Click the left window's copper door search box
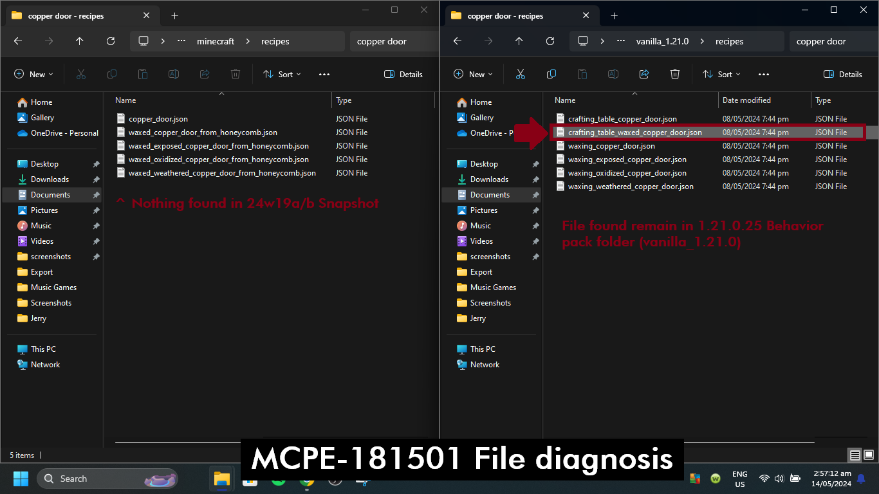 click(394, 41)
